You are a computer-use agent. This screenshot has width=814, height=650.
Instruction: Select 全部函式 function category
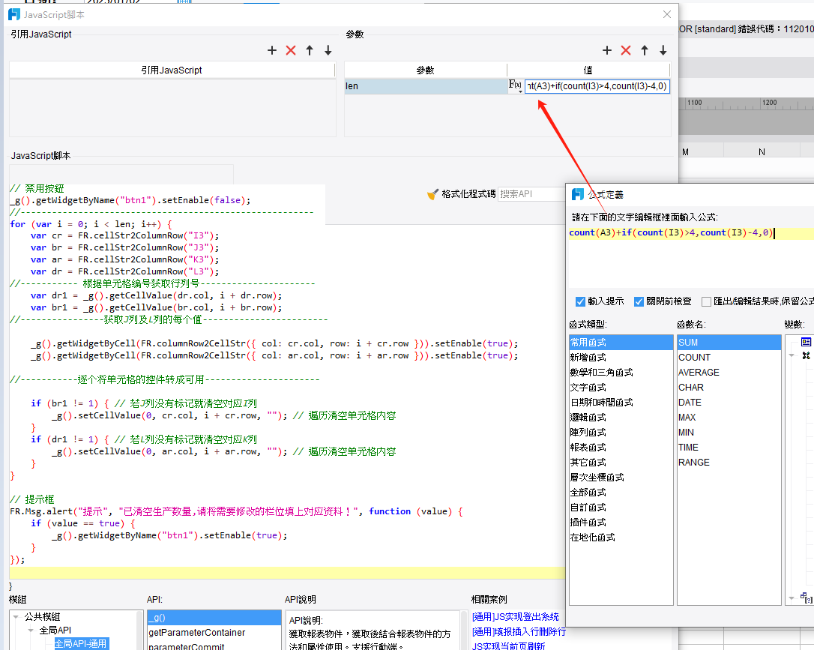(621, 493)
